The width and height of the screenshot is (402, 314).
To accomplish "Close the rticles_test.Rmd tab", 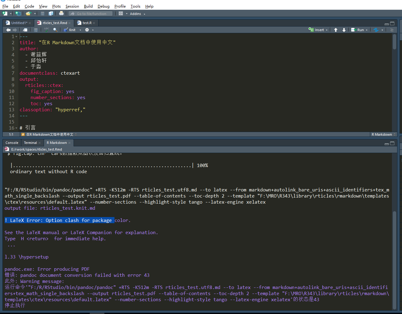I will 70,23.
